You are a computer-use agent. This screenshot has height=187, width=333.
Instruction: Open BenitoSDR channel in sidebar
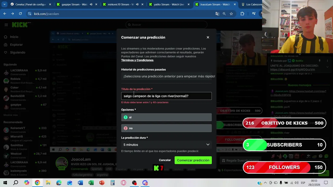coord(25,98)
